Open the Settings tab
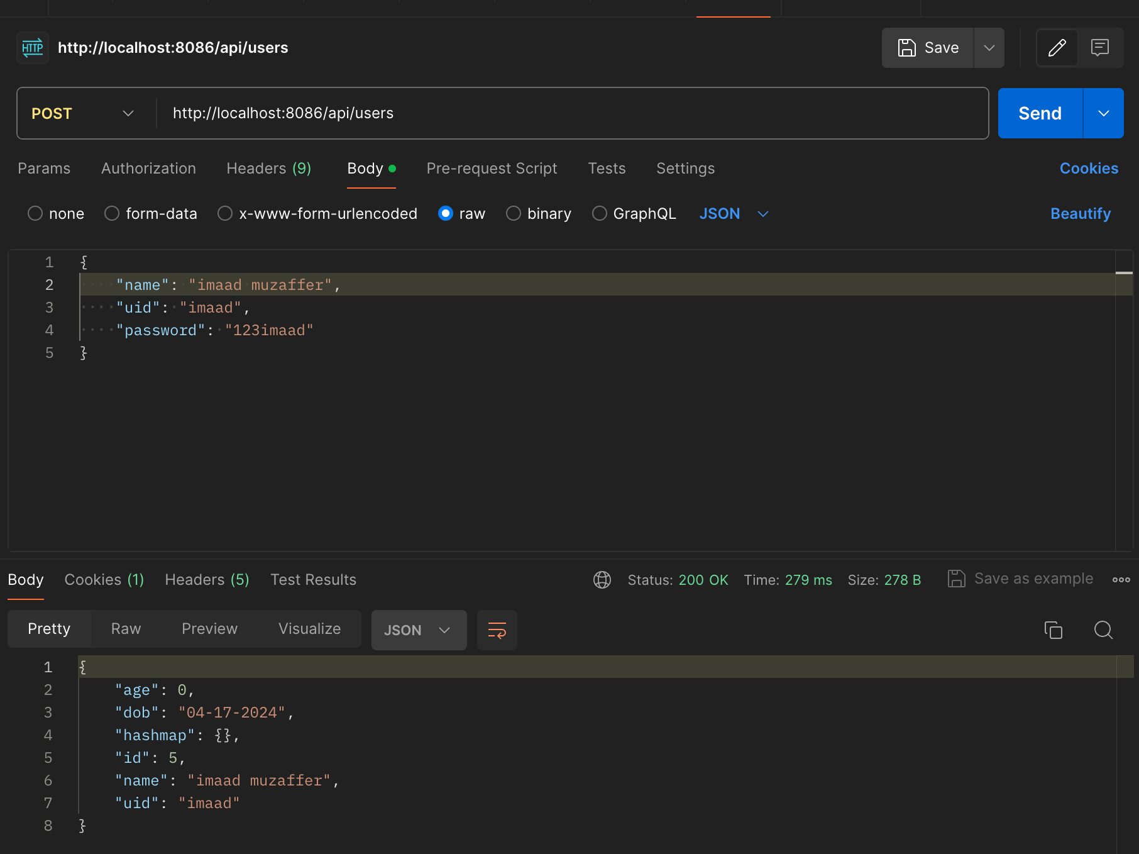The image size is (1139, 854). tap(686, 169)
